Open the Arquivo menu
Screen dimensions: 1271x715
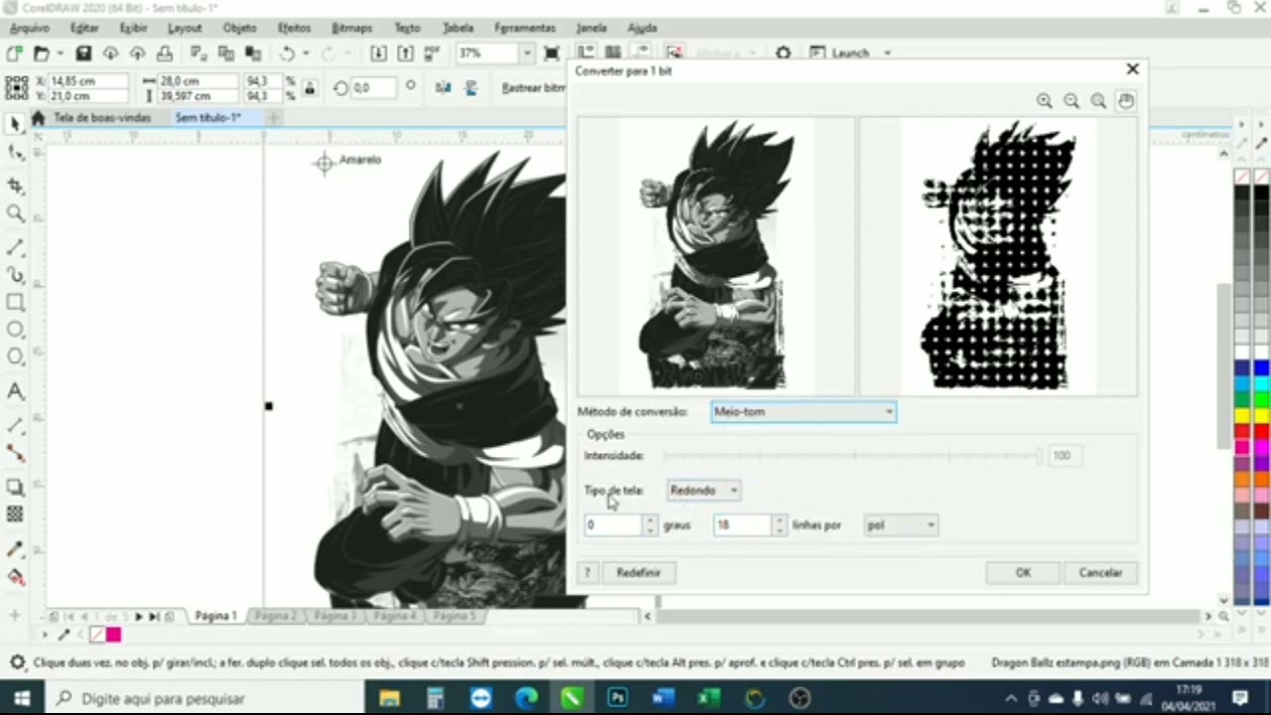pos(30,28)
